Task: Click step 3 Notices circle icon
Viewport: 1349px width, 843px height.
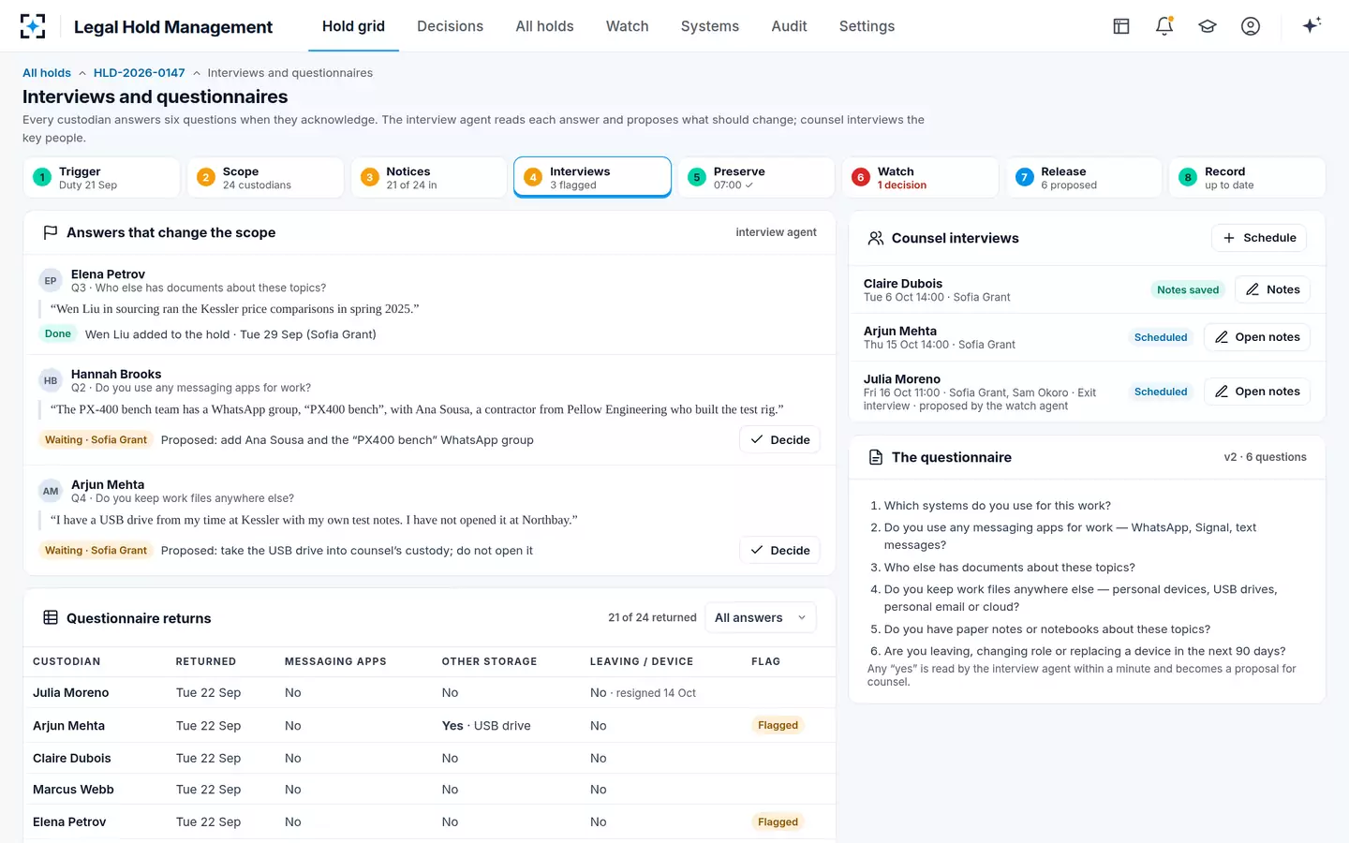Action: pos(370,177)
